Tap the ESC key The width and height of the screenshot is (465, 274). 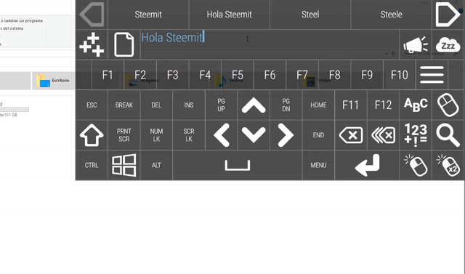coord(92,105)
